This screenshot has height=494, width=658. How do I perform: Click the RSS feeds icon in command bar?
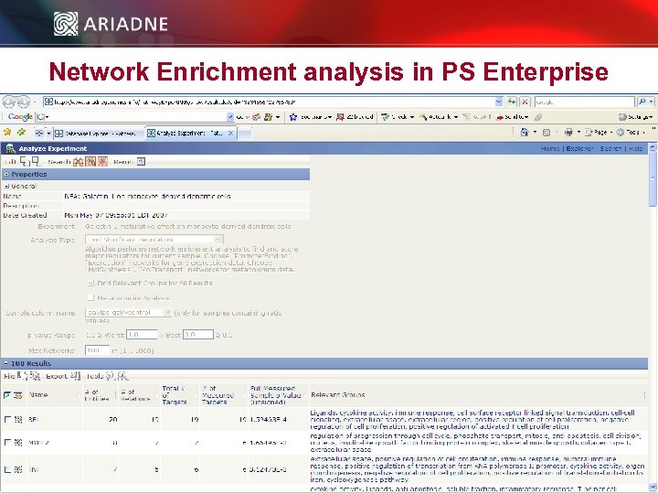(547, 133)
